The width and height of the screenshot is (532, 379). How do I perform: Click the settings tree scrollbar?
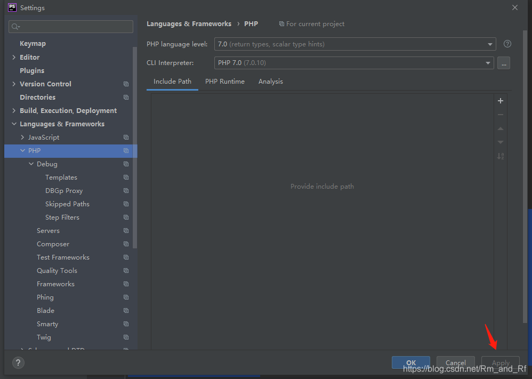(x=135, y=148)
